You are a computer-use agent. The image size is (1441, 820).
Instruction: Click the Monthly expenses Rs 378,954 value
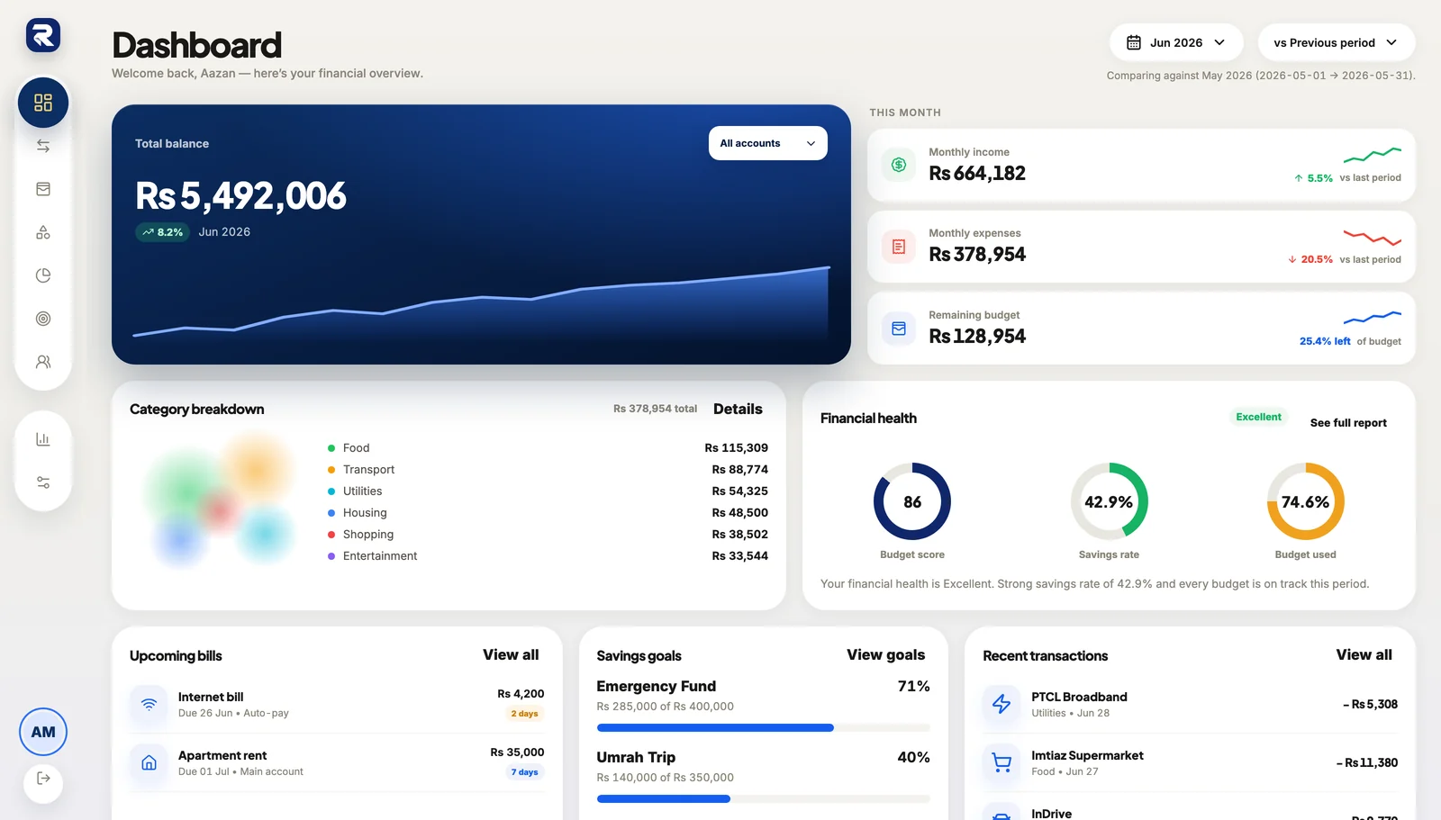tap(977, 254)
